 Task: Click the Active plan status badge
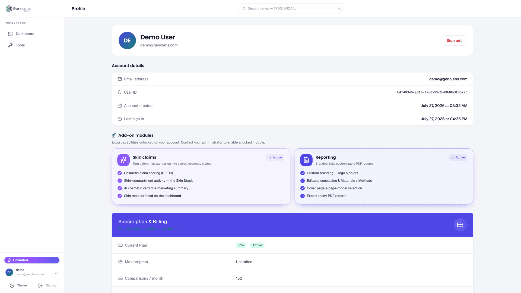tap(257, 245)
